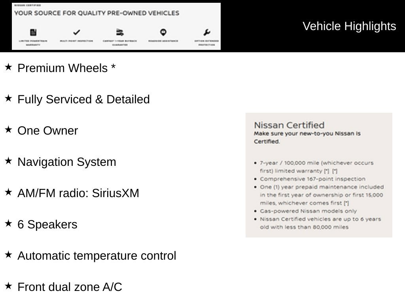Click the star beside Fully Serviced & Detailed
405x304 pixels.
pyautogui.click(x=8, y=98)
